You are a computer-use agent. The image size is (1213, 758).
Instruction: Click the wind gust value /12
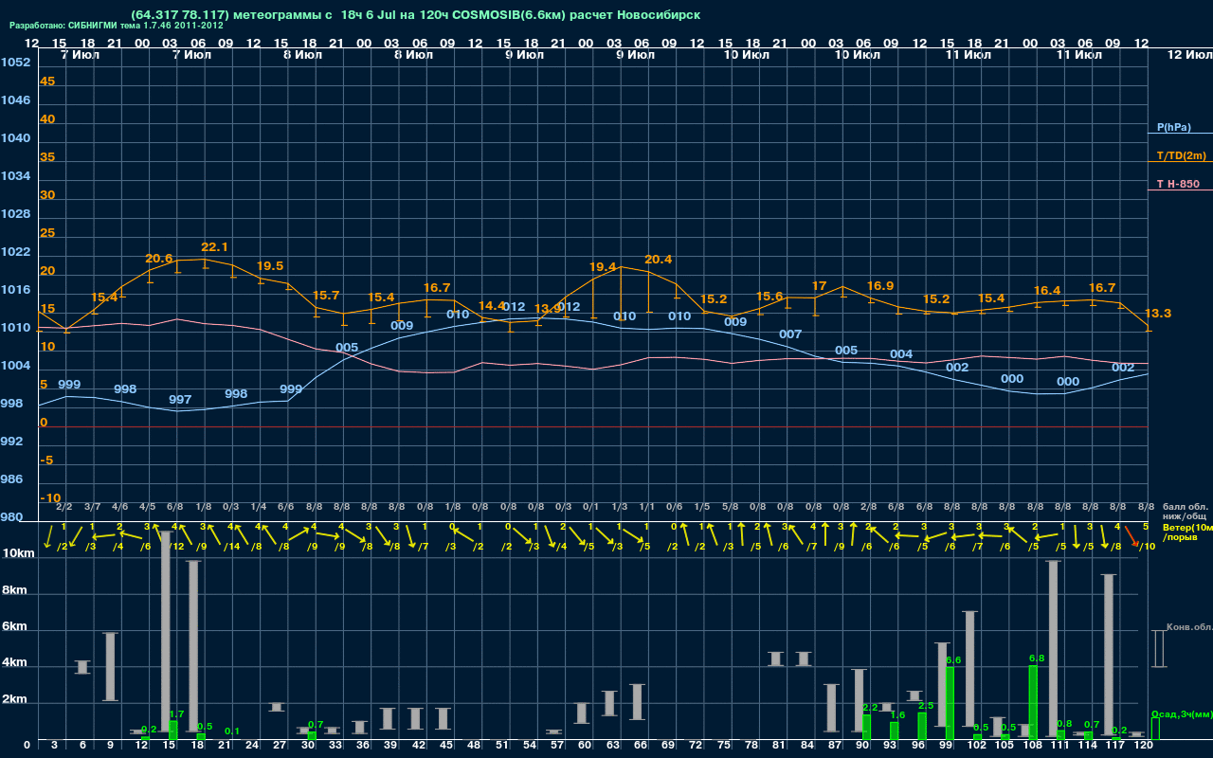(x=176, y=547)
